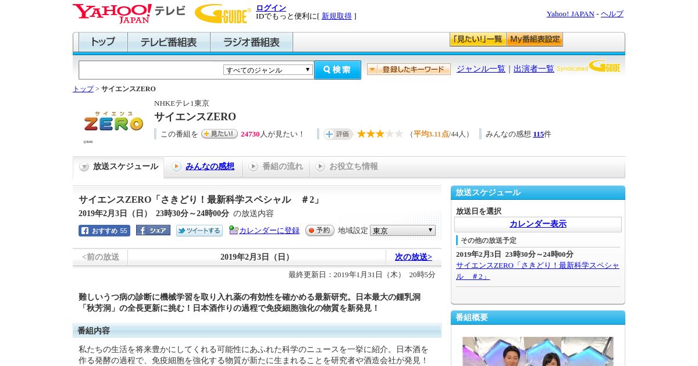Click the <前の放送 button

pyautogui.click(x=101, y=257)
